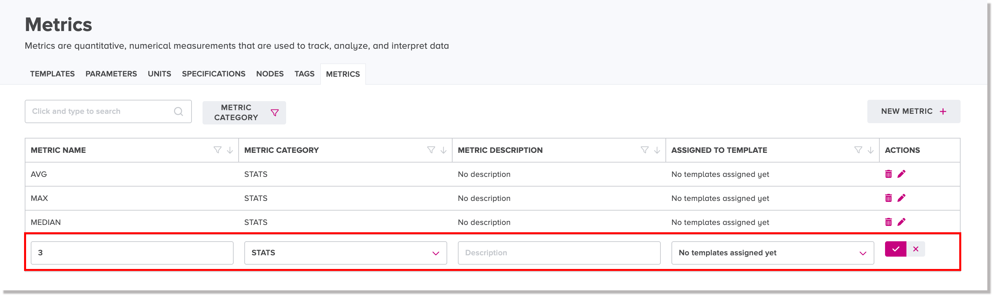Switch to the Templates tab
The image size is (992, 295).
[52, 74]
